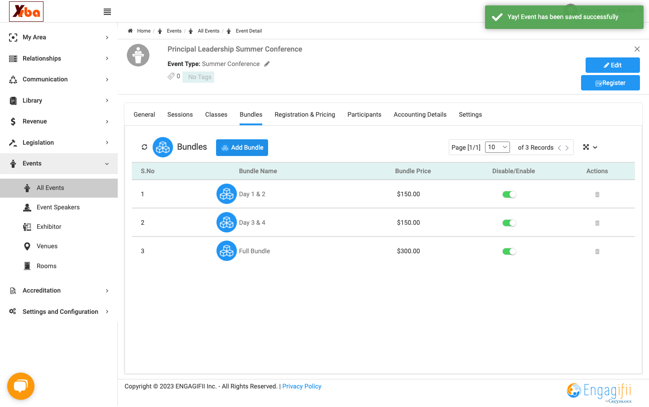649x407 pixels.
Task: Switch to the Sessions tab
Action: (x=180, y=115)
